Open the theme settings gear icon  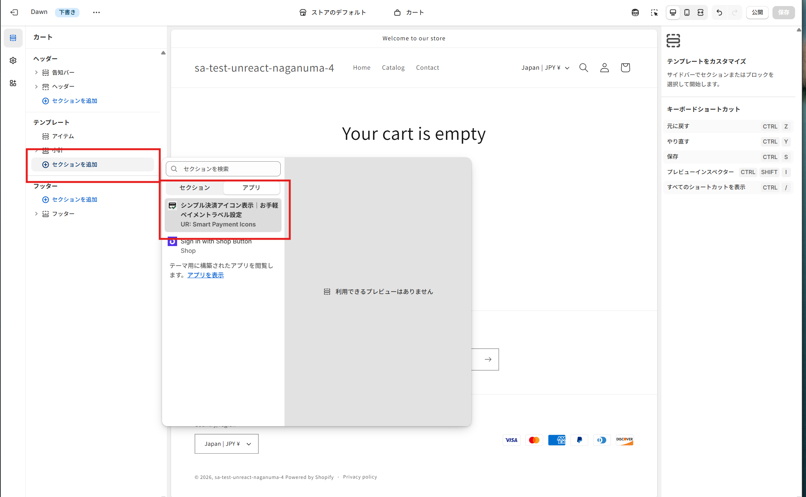point(13,61)
